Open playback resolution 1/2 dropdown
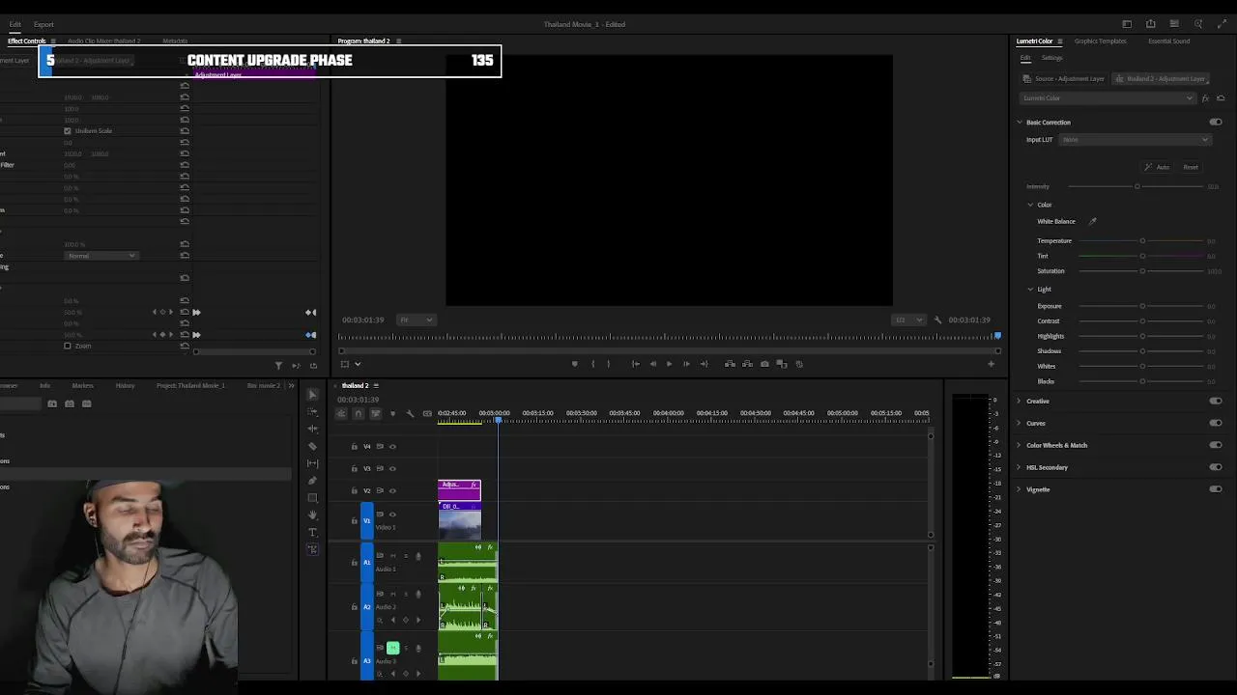Image resolution: width=1237 pixels, height=695 pixels. tap(908, 320)
